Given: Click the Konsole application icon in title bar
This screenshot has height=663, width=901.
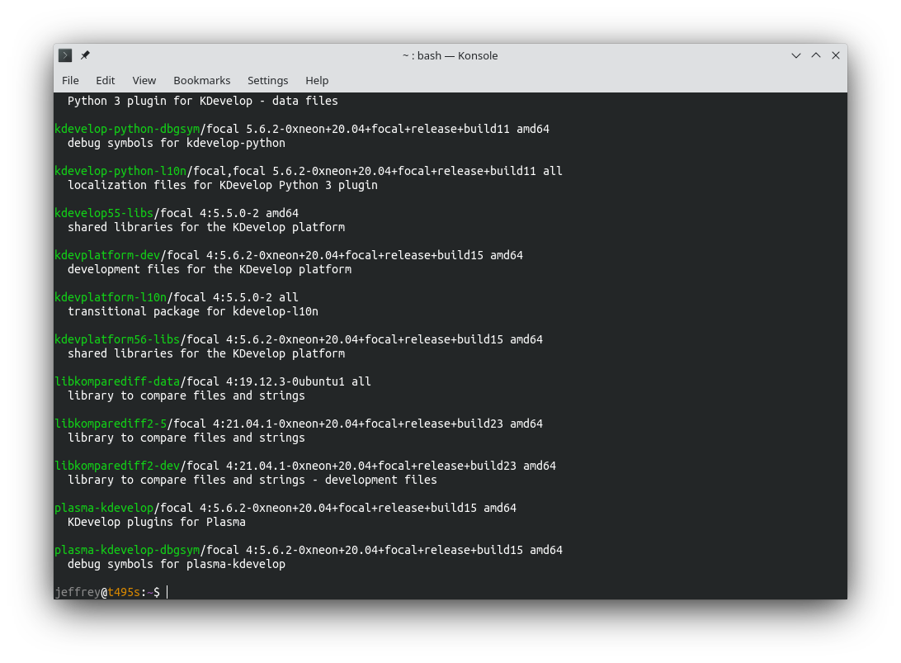Looking at the screenshot, I should (64, 55).
